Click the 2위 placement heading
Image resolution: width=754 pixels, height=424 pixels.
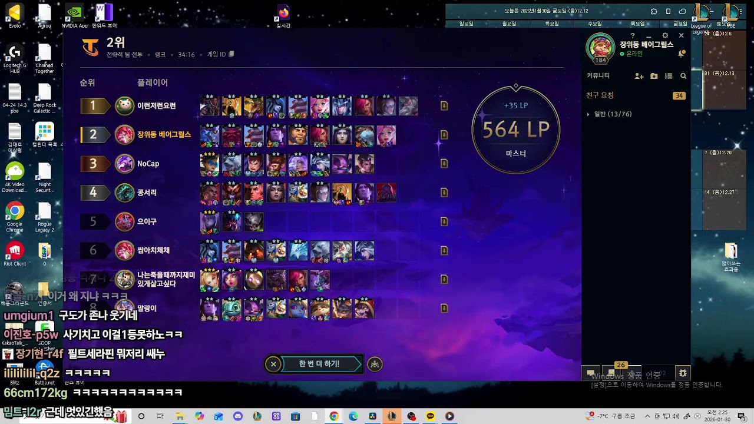coord(116,43)
